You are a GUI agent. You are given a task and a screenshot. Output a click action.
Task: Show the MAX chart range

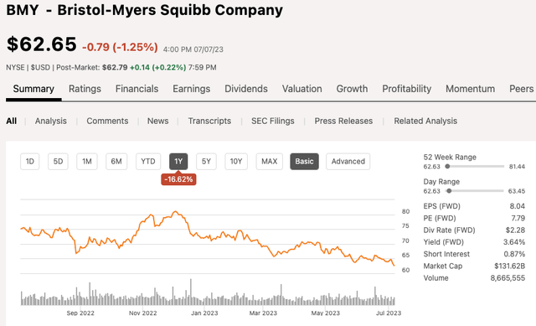tap(270, 162)
